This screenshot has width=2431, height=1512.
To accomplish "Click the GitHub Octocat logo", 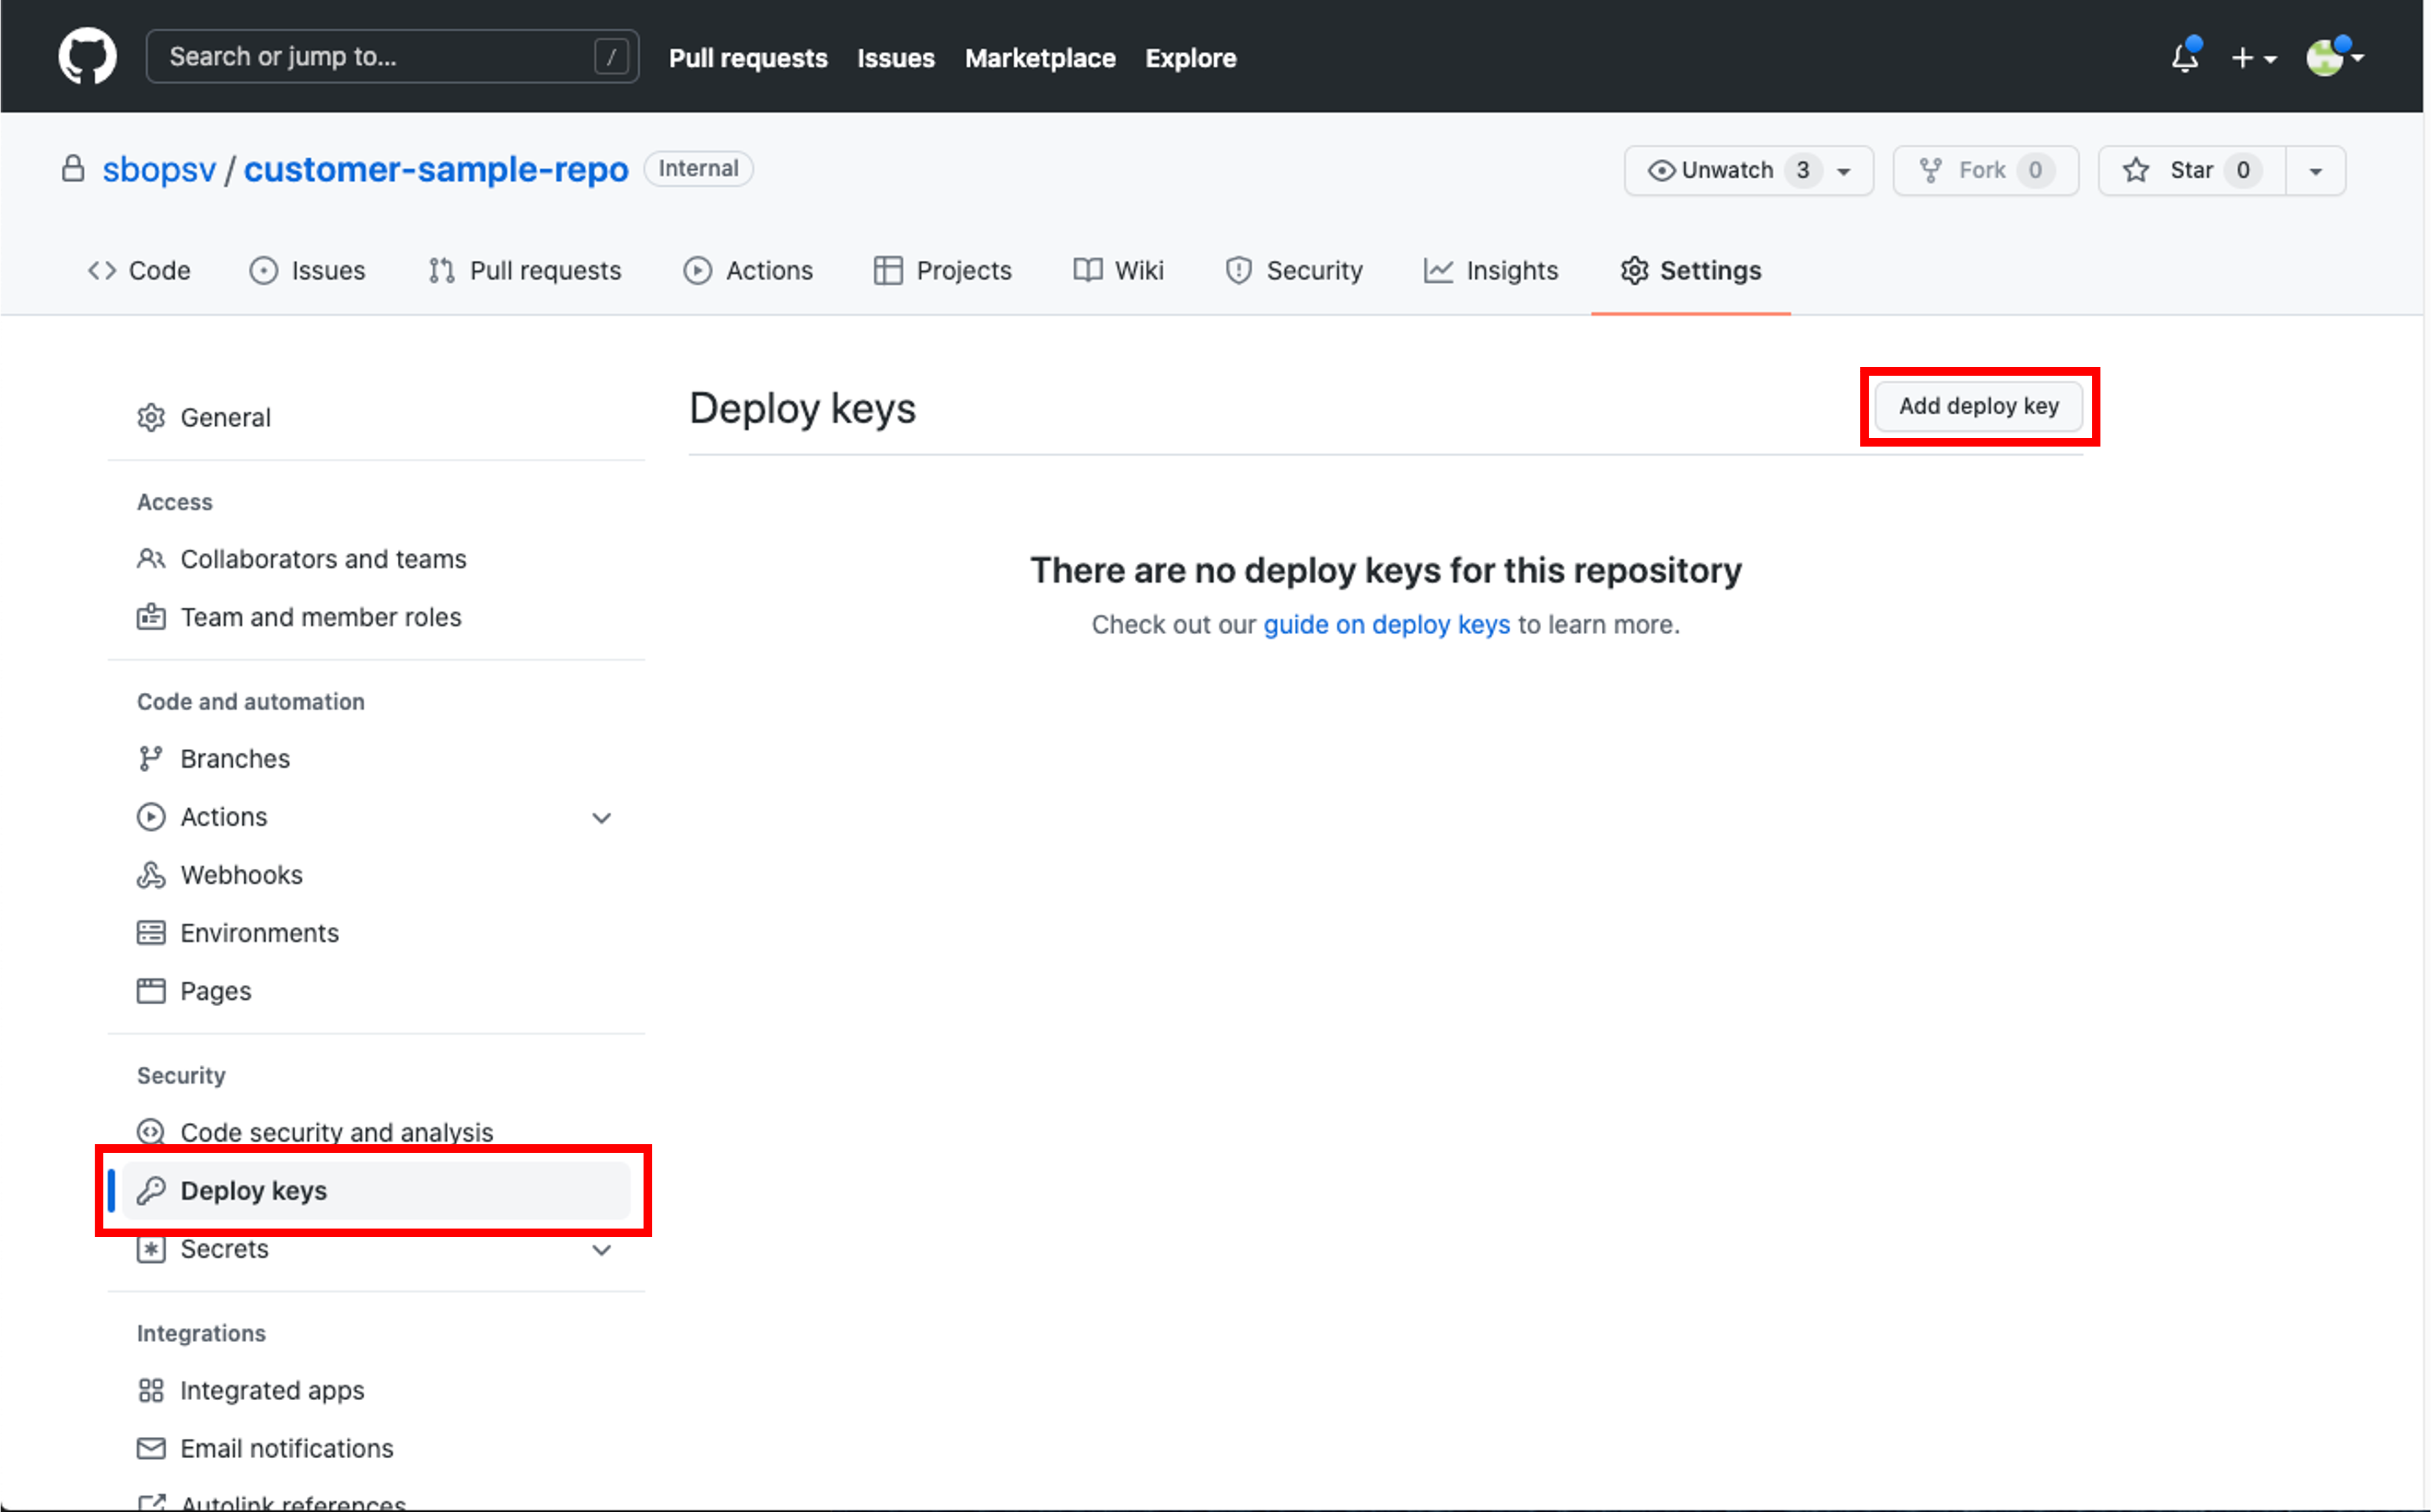I will [x=87, y=56].
